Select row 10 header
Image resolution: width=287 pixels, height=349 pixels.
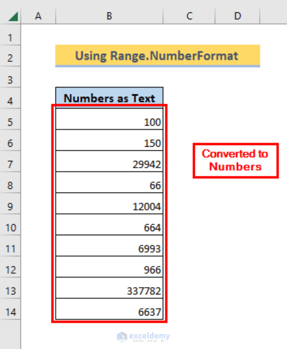(x=10, y=225)
